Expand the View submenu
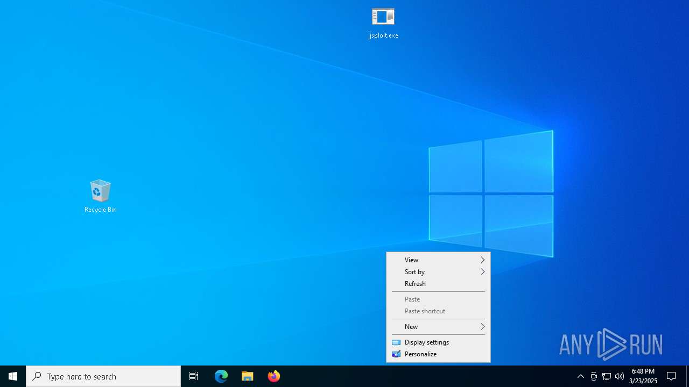The image size is (689, 387). point(438,260)
